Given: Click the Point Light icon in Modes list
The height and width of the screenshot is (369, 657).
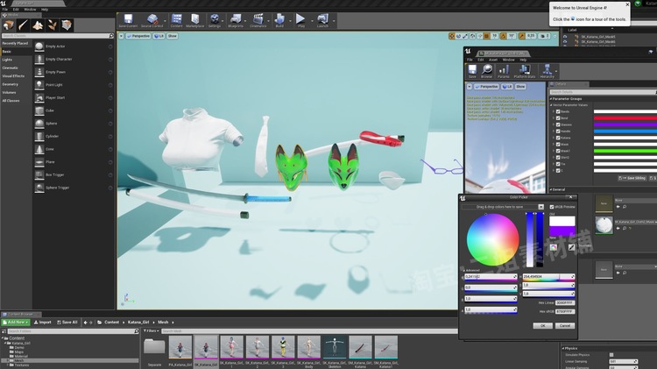Looking at the screenshot, I should coord(39,85).
